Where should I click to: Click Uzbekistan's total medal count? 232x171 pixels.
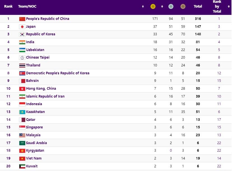[198, 50]
